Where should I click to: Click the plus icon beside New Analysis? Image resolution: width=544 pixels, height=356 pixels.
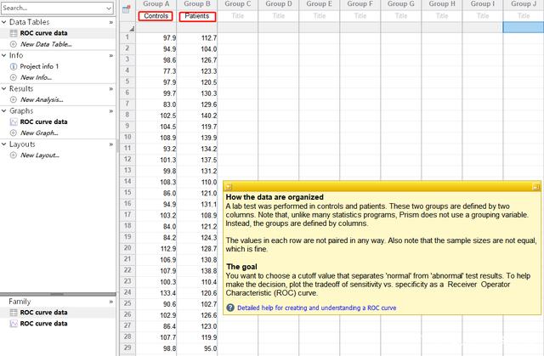pos(14,99)
